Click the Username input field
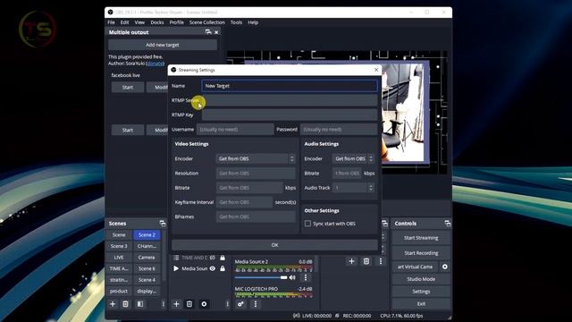 click(235, 129)
